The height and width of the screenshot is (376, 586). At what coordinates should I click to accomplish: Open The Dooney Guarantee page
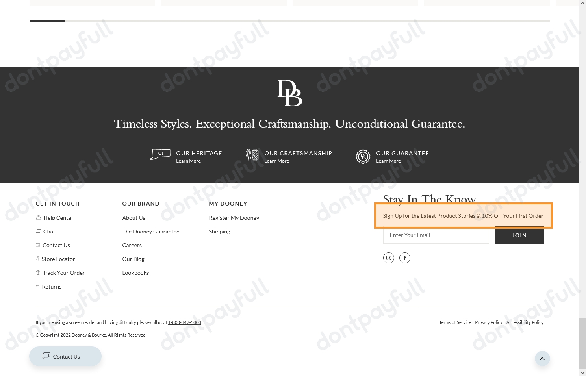click(150, 232)
